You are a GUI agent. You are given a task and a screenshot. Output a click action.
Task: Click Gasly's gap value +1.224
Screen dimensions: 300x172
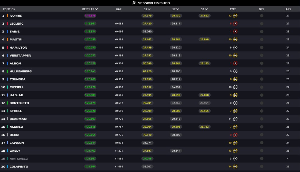[x=119, y=151]
